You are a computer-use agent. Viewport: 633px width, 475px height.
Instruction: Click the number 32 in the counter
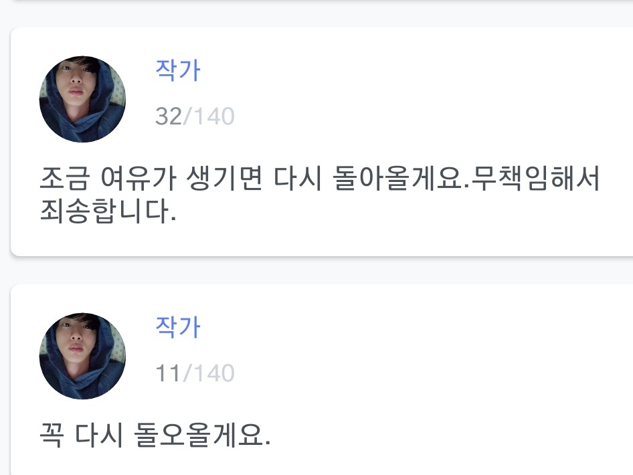tap(169, 116)
